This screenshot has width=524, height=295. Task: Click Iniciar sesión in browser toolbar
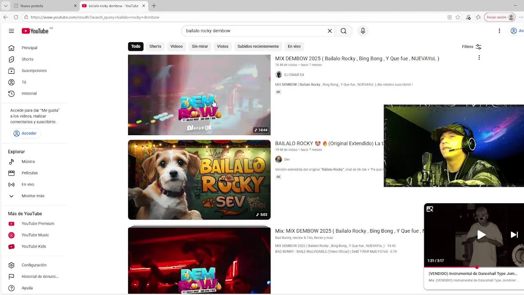click(500, 17)
